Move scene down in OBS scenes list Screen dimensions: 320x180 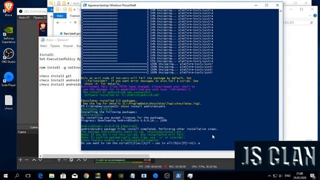point(40,160)
